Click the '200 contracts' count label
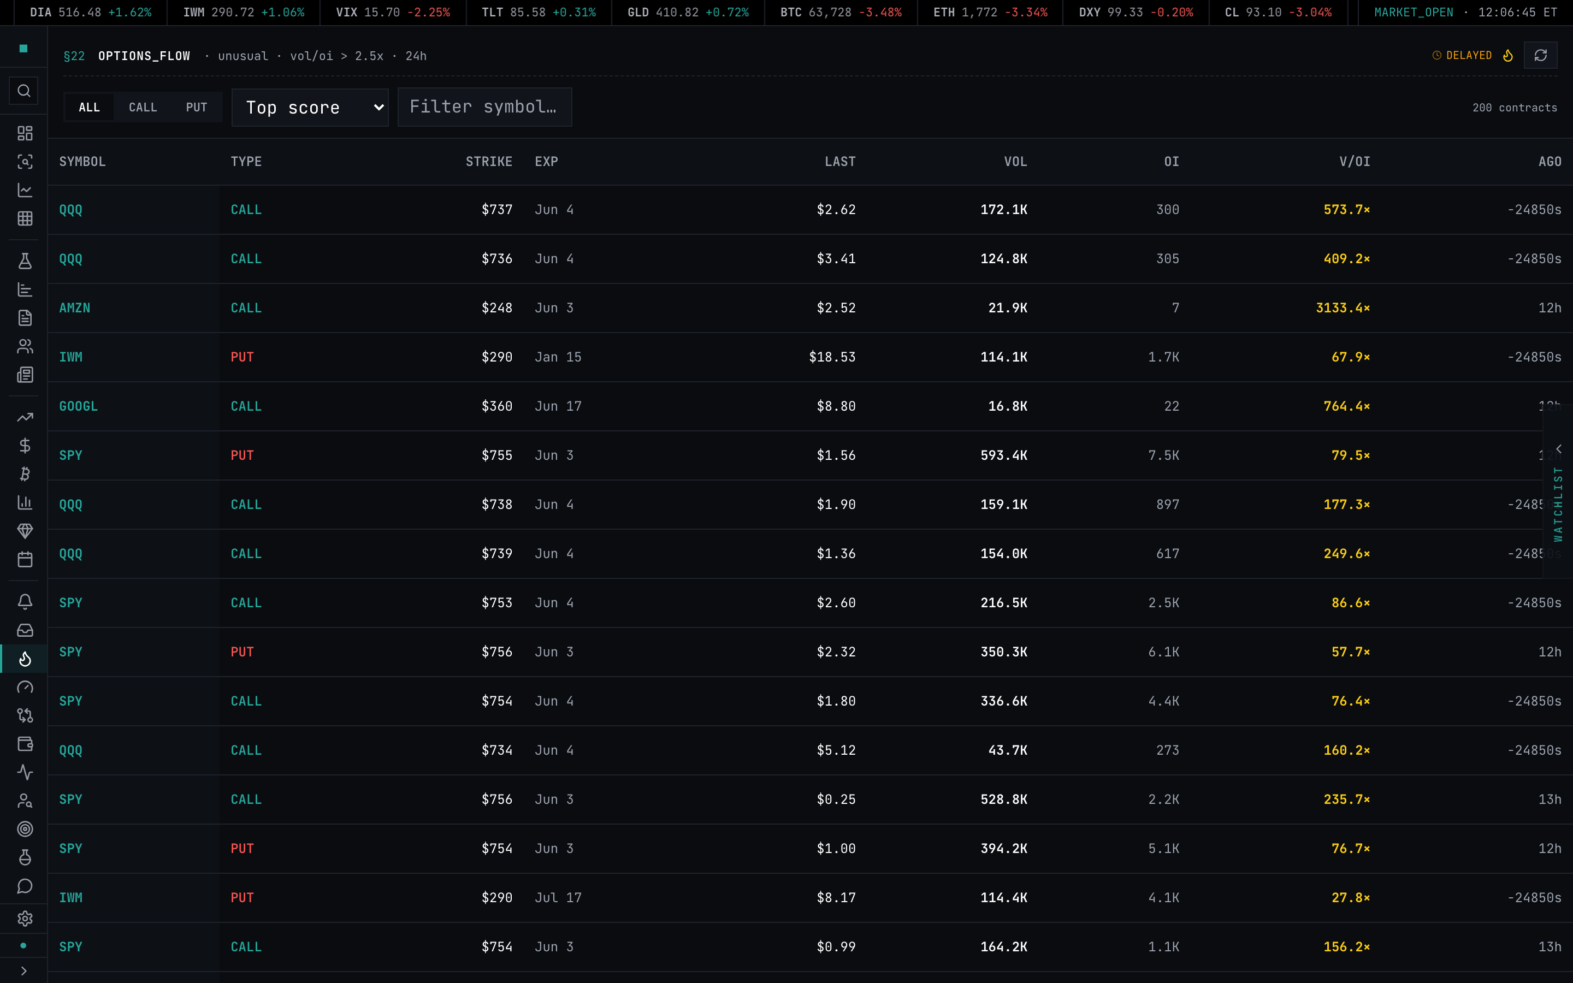The height and width of the screenshot is (983, 1573). [x=1515, y=108]
